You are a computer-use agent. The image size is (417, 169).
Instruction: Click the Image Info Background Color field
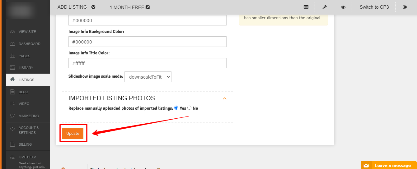147,42
